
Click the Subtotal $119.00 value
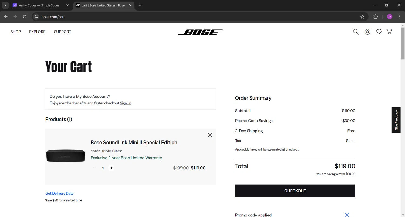(x=349, y=111)
